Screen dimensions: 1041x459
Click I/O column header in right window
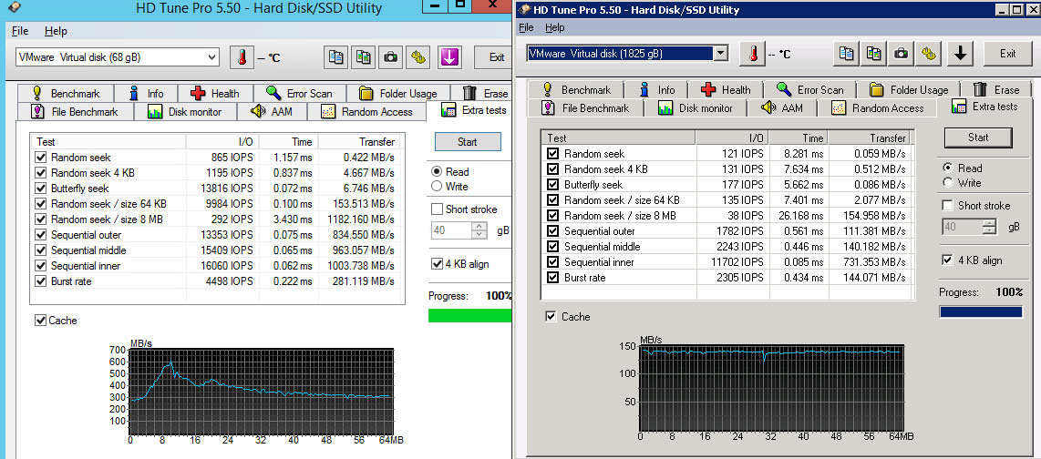(732, 138)
